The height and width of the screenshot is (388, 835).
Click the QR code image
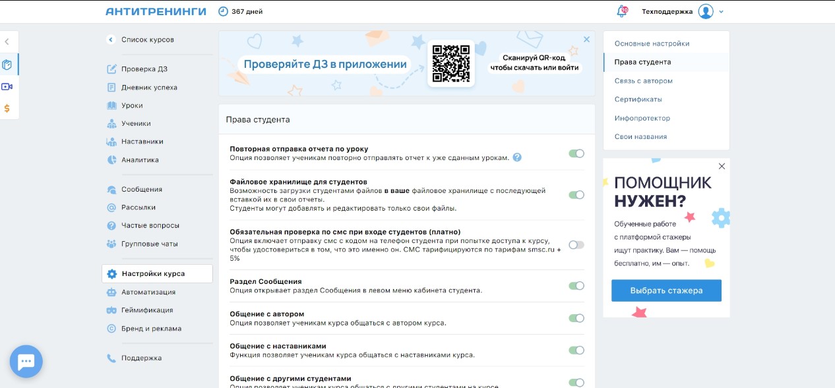[451, 63]
